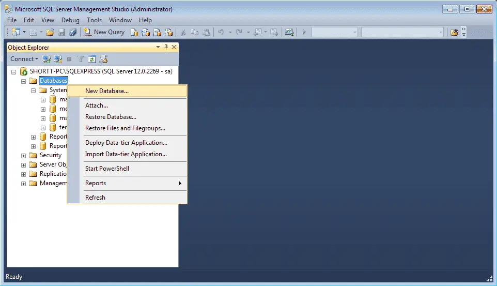Viewport: 497px width, 286px height.
Task: Click the Open File folder icon
Action: (x=50, y=32)
